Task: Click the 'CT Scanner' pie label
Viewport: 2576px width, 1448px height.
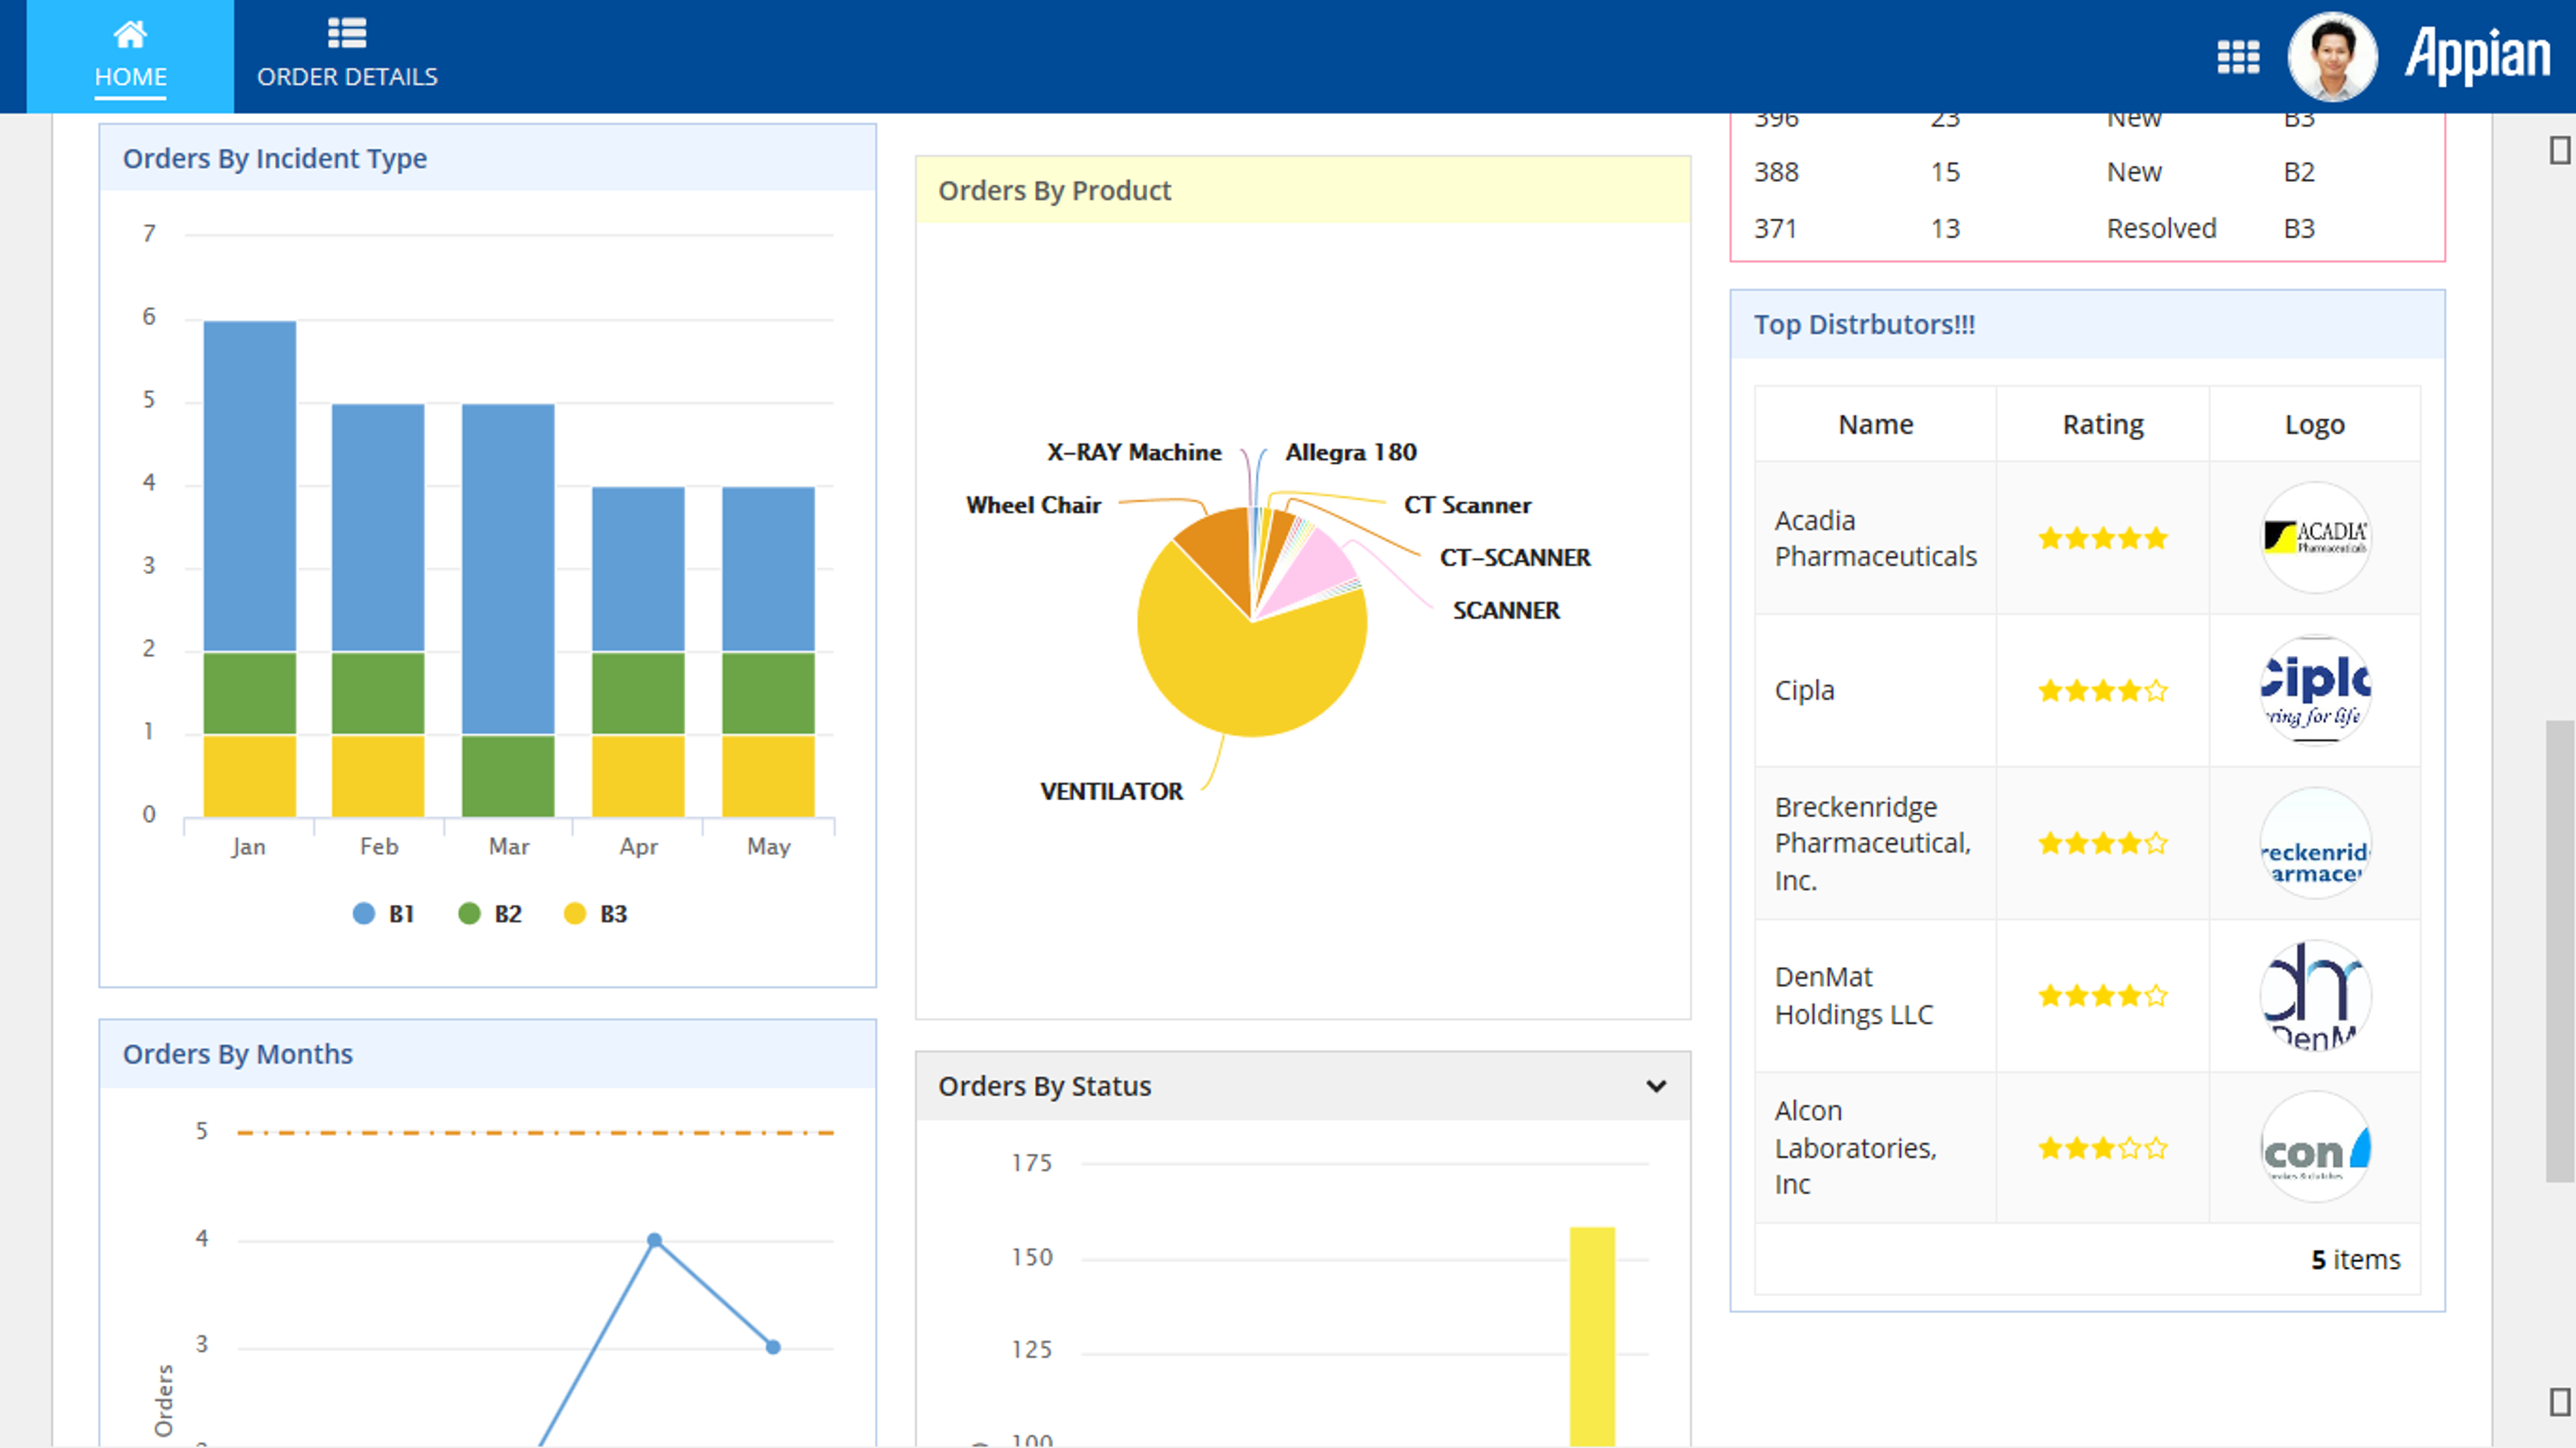Action: [x=1467, y=505]
